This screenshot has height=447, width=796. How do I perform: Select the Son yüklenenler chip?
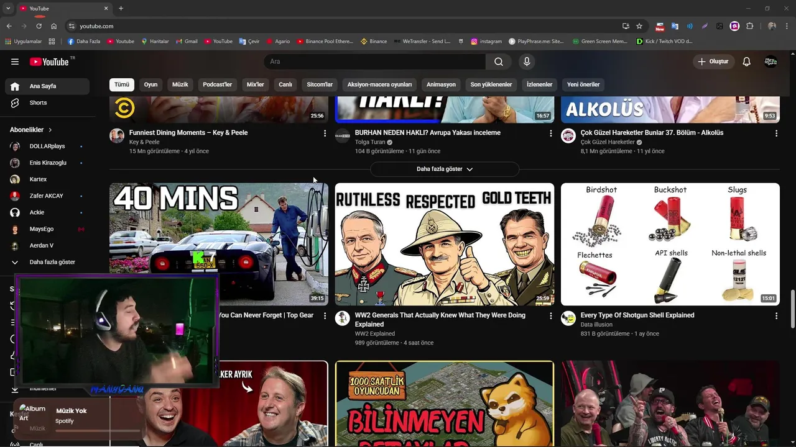(491, 84)
